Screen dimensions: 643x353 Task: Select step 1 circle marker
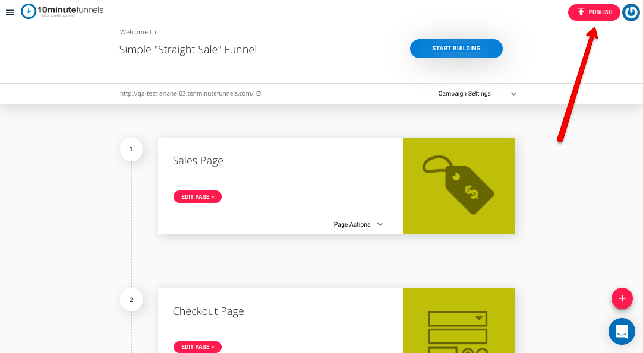(131, 149)
